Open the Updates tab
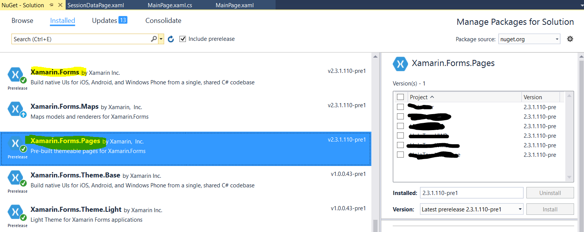Viewport: 584px width, 232px height. [x=110, y=21]
